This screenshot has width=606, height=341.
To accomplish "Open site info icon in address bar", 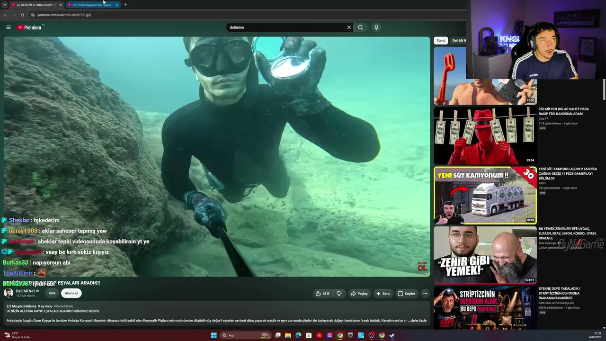I will click(x=33, y=15).
